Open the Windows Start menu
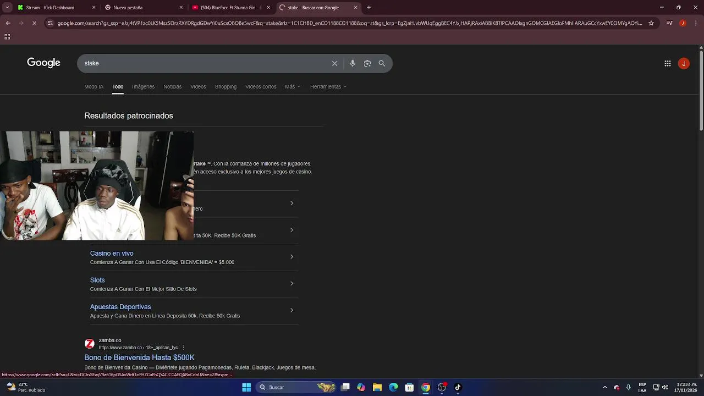 pos(246,387)
